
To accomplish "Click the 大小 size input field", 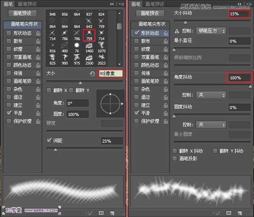I will pos(111,74).
